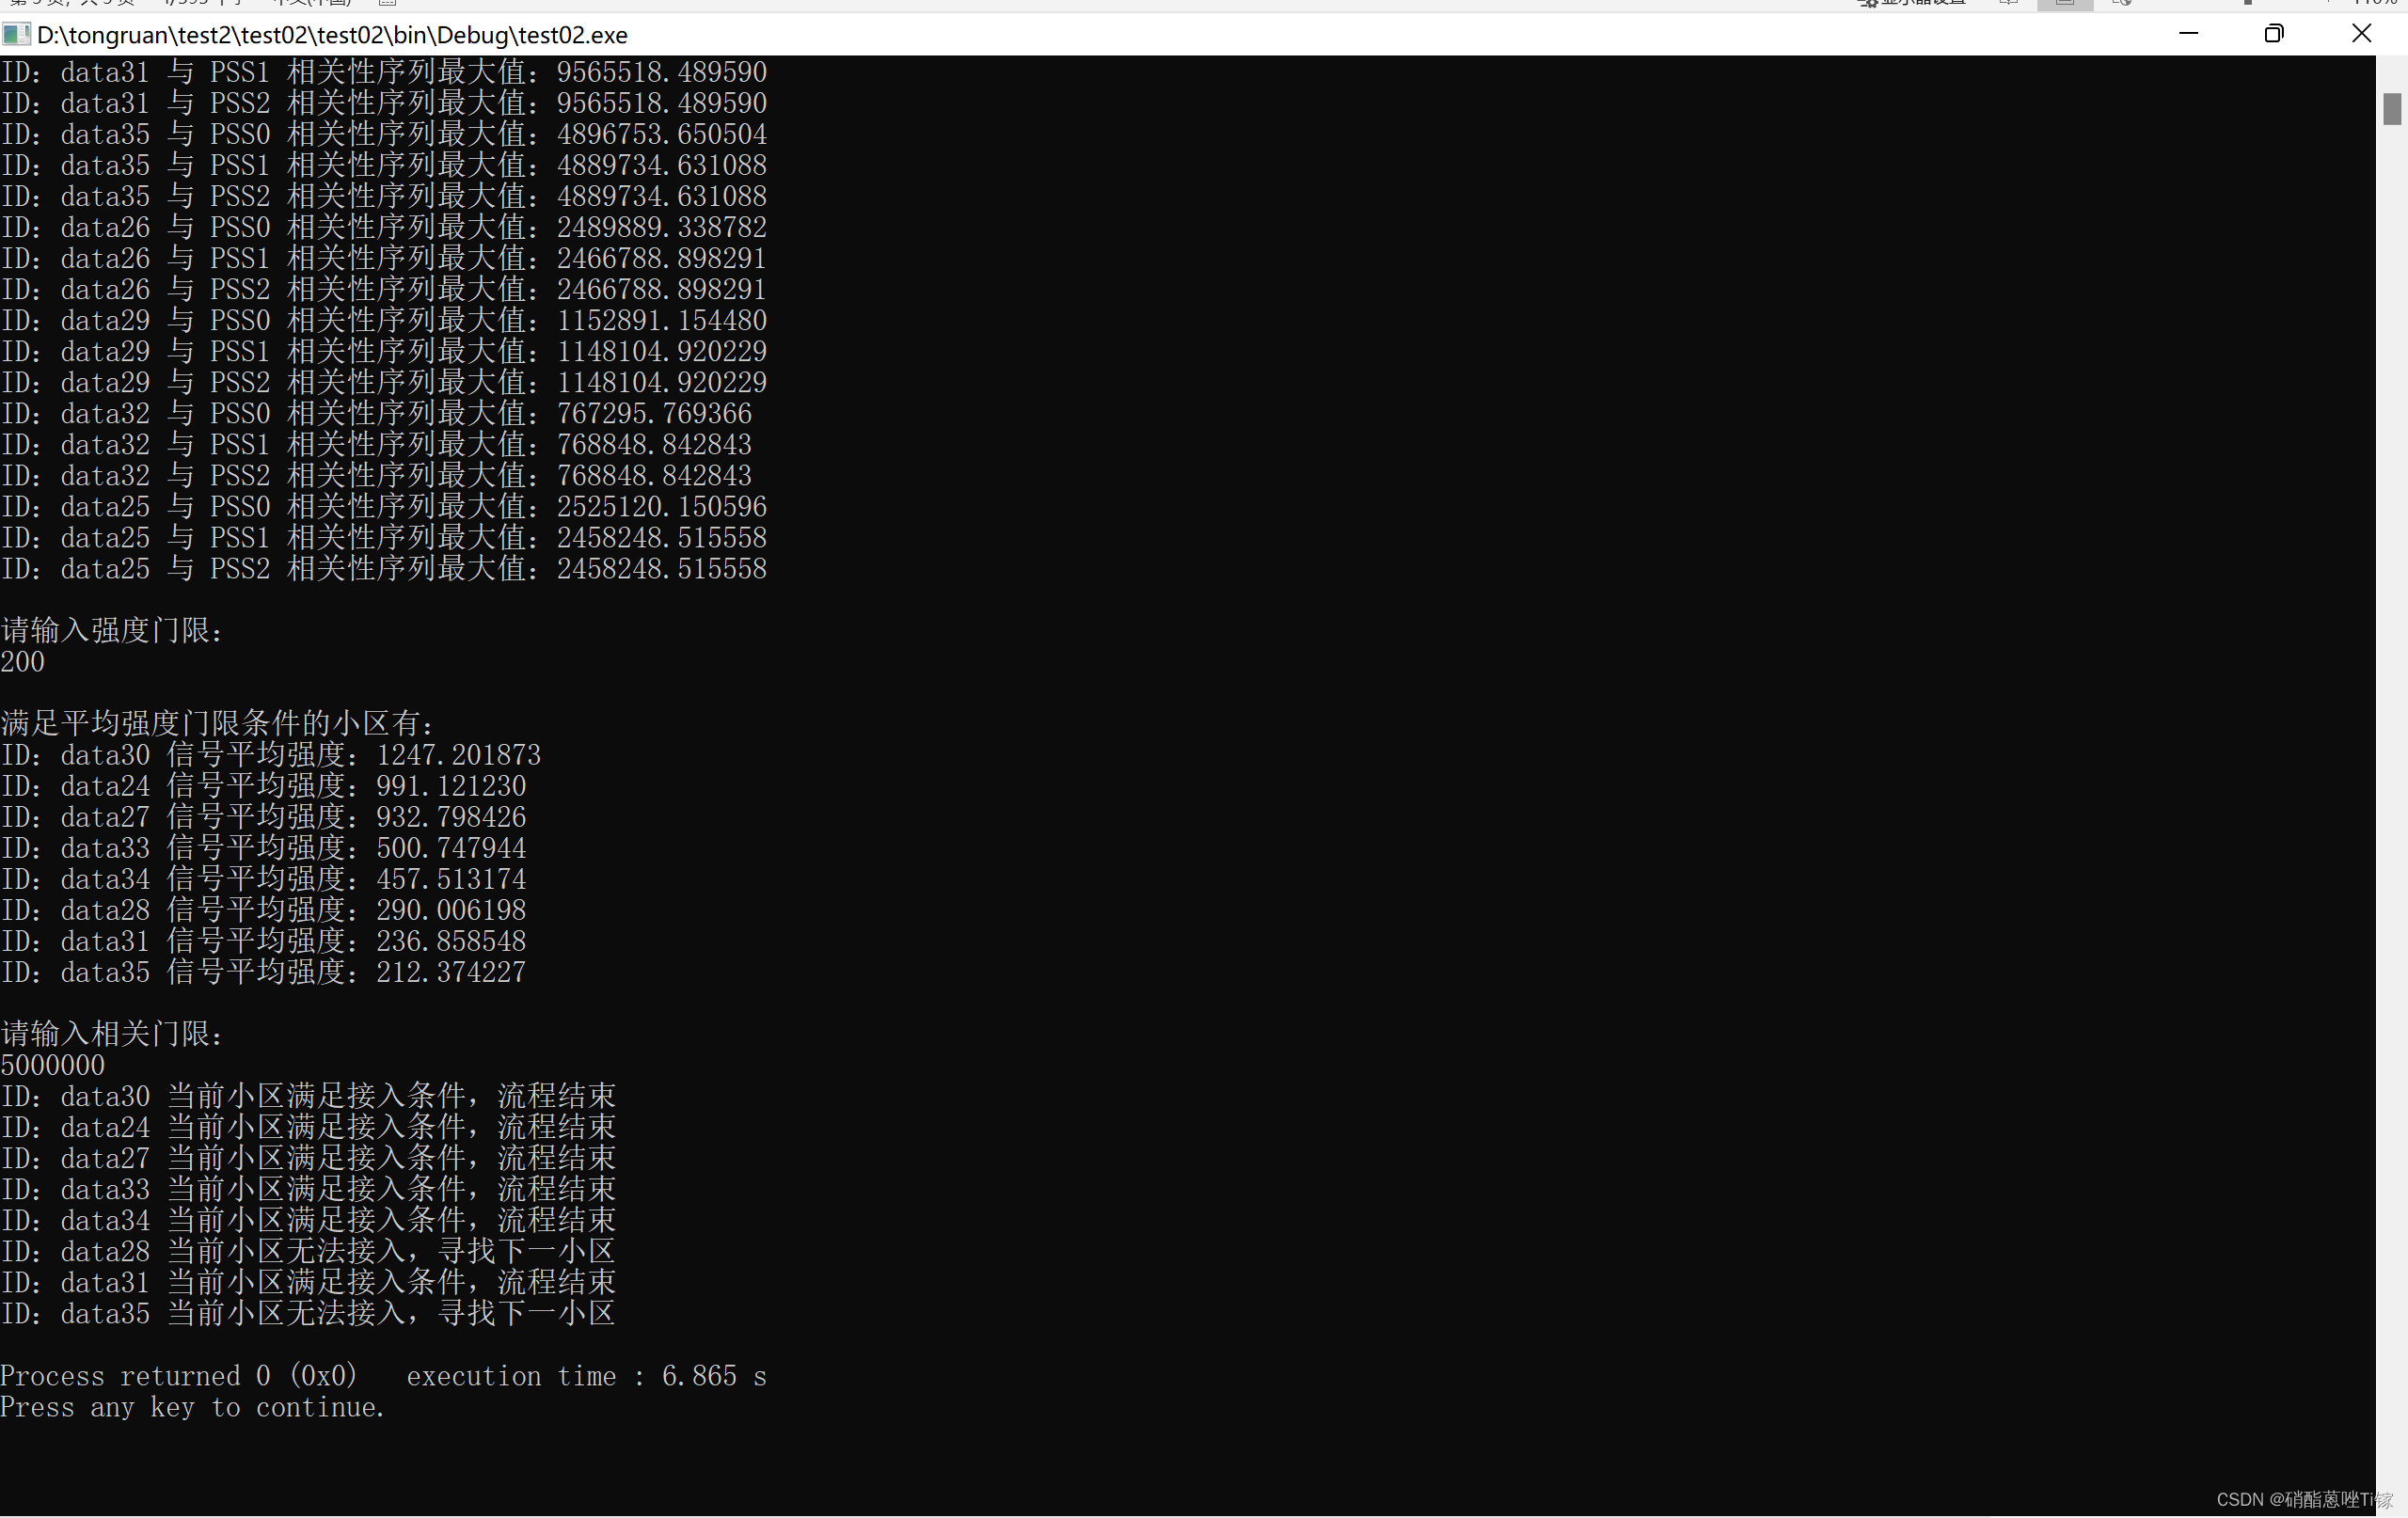Click the vertical scrollbar thumb
2408x1518 pixels.
point(2391,108)
